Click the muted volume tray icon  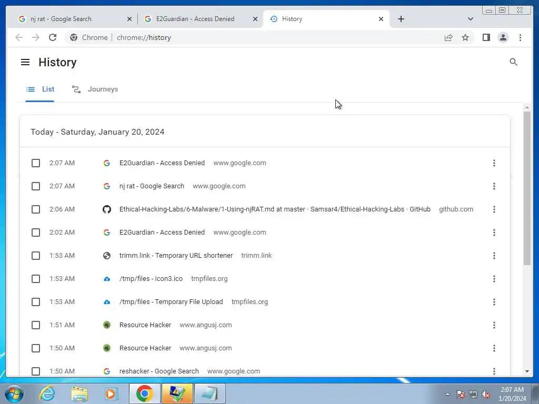[x=486, y=395]
